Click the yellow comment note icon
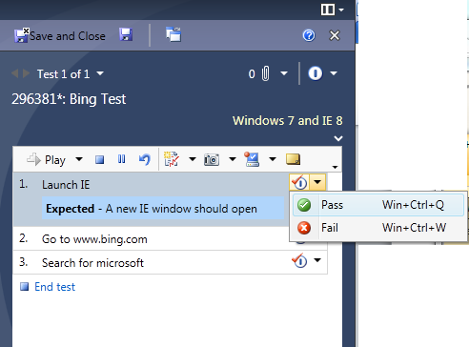Viewport: 469px width, 347px height. pos(293,159)
